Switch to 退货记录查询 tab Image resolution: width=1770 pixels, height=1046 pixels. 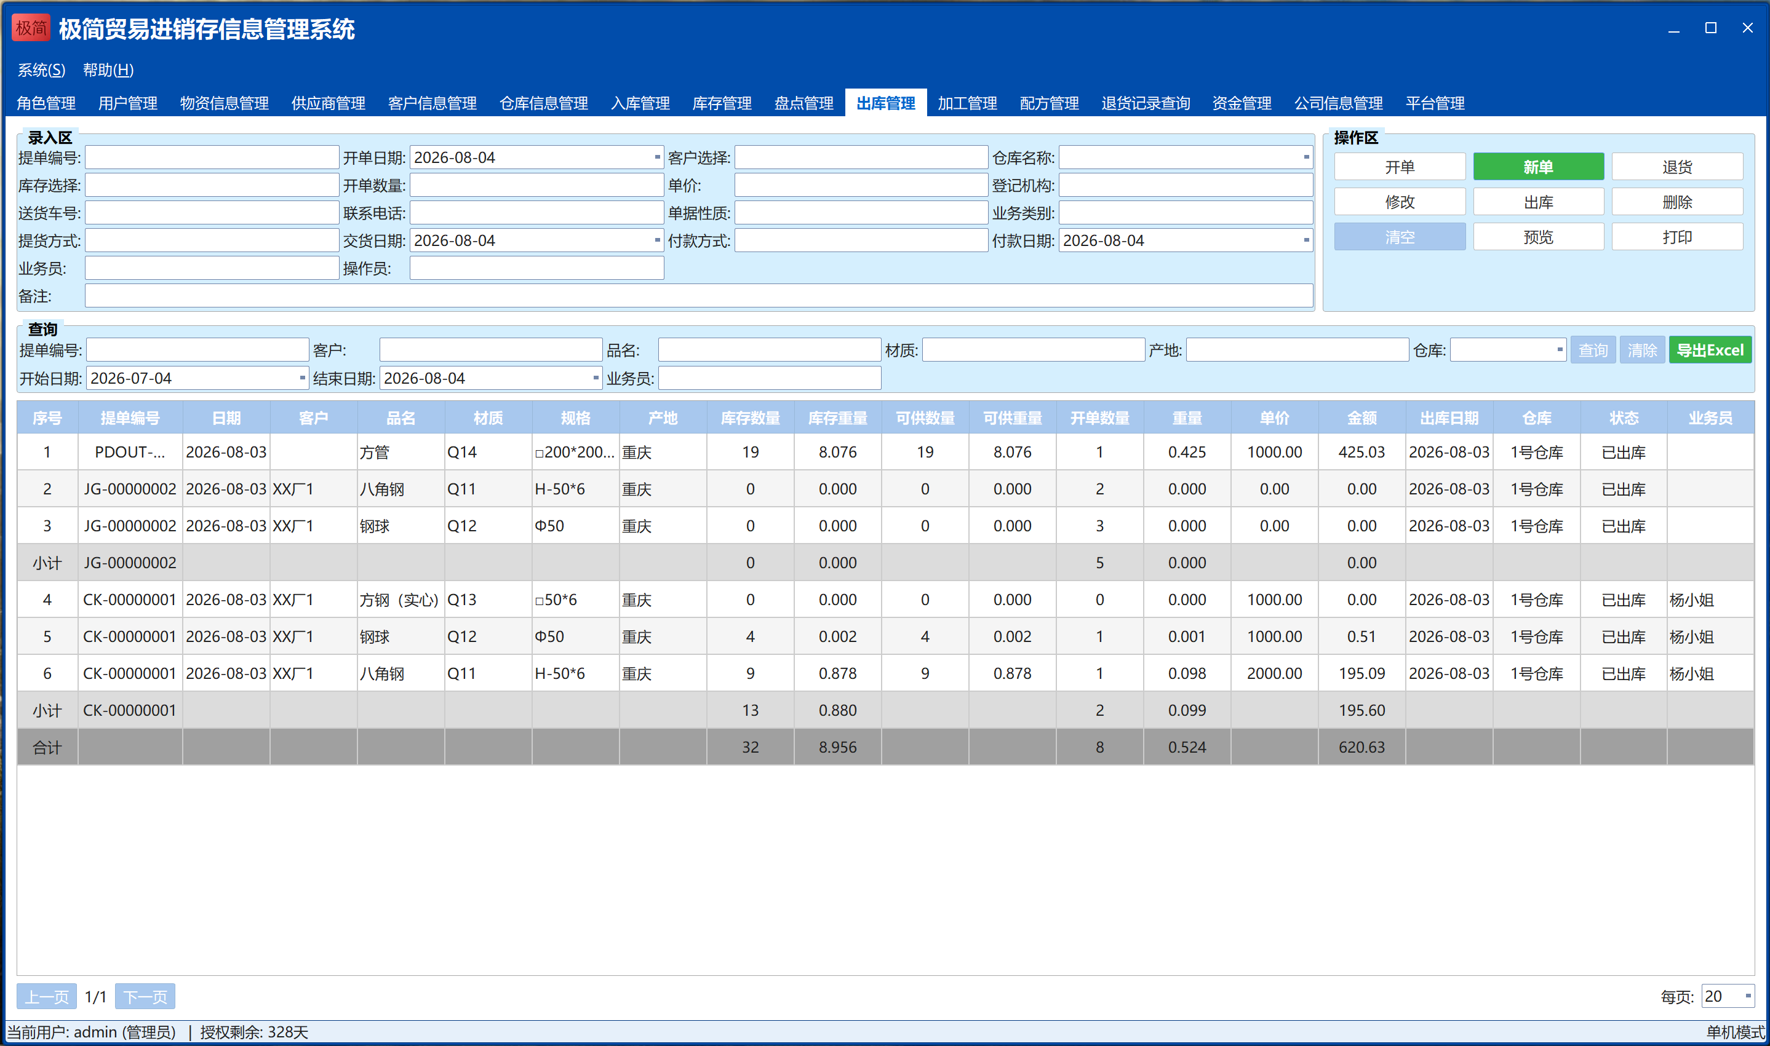pyautogui.click(x=1146, y=103)
